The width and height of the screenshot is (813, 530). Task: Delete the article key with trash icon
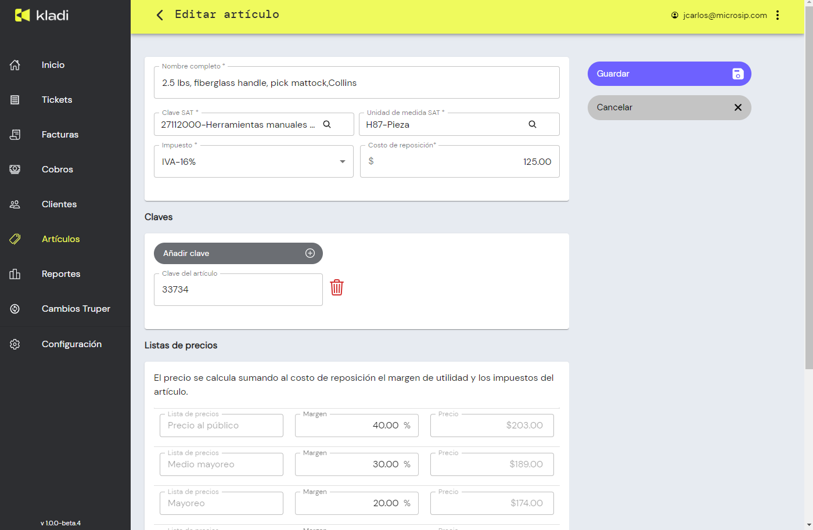tap(337, 288)
